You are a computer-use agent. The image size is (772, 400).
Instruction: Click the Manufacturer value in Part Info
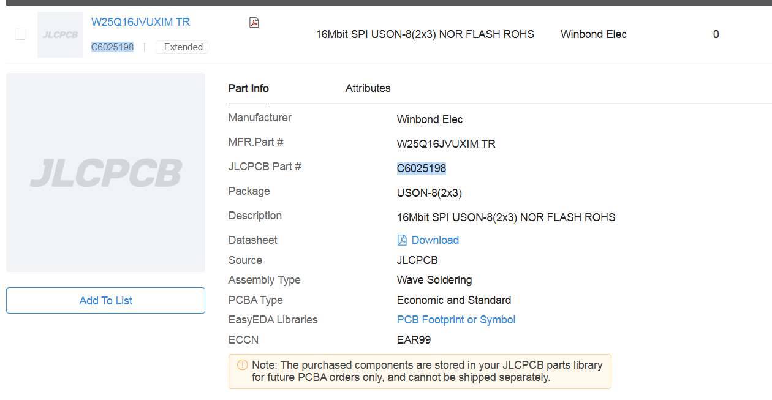click(x=430, y=119)
